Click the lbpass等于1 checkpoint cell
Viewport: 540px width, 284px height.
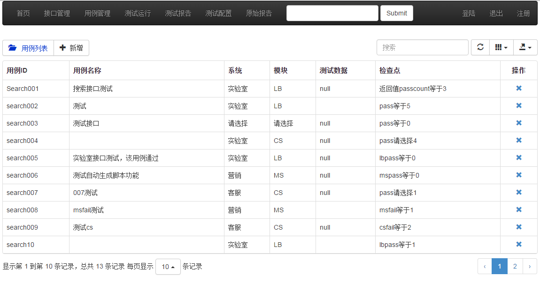tap(438, 245)
